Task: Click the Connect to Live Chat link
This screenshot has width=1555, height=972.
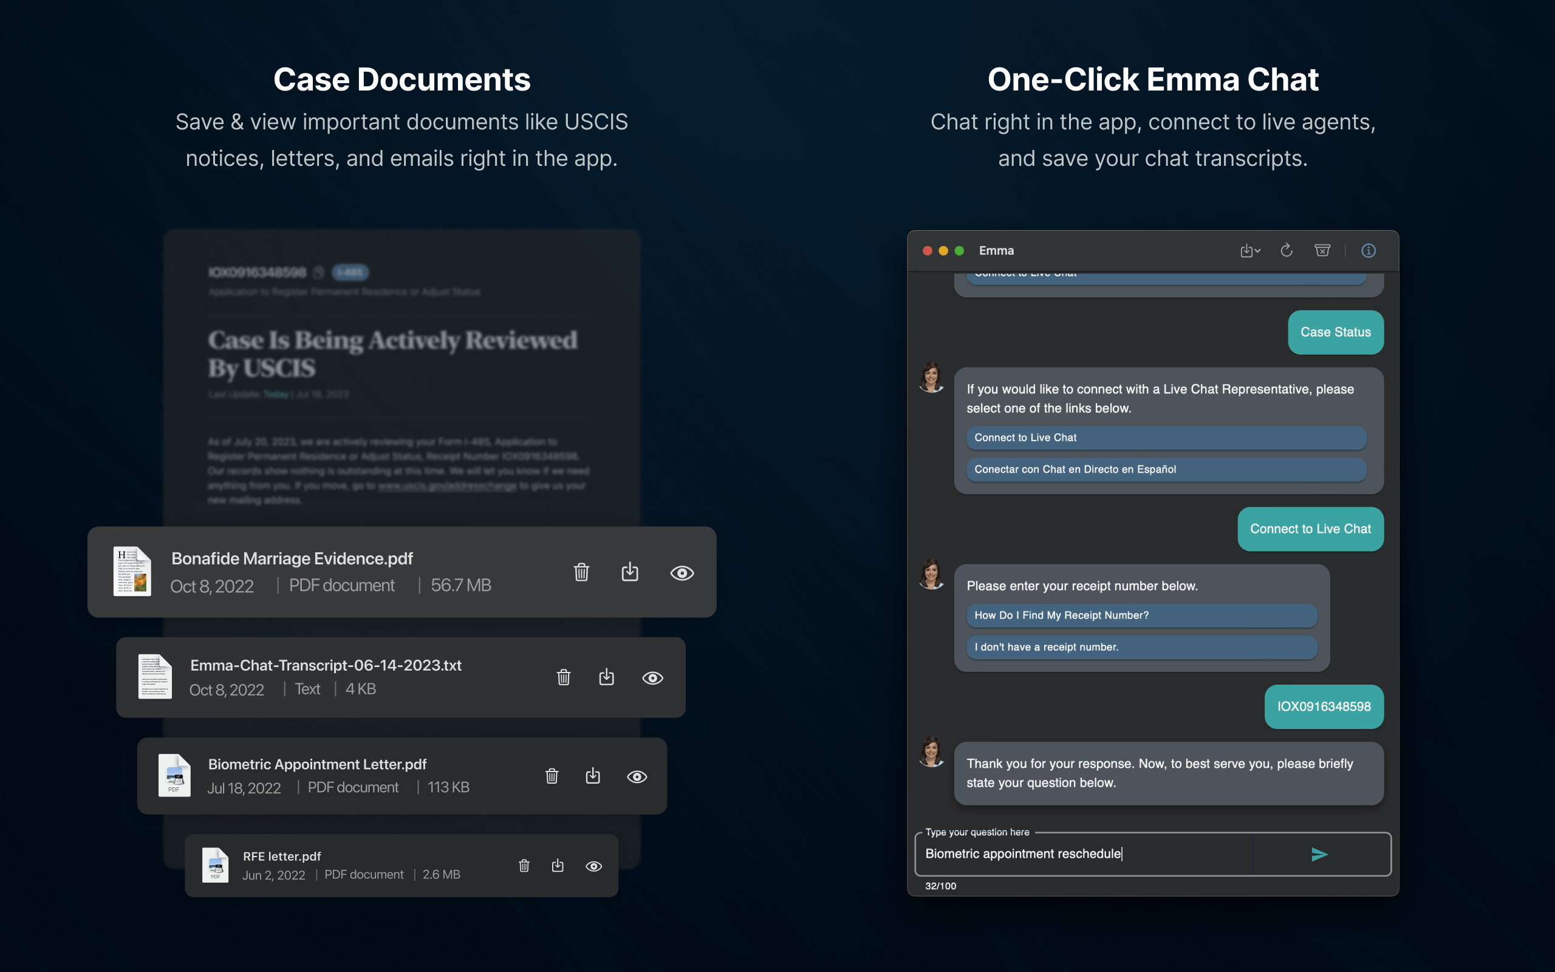Action: pyautogui.click(x=1166, y=438)
